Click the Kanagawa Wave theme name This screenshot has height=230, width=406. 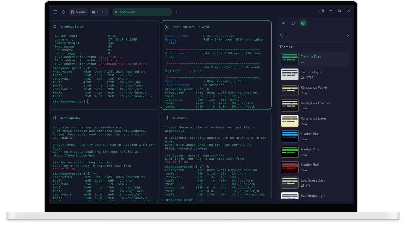coord(314,88)
